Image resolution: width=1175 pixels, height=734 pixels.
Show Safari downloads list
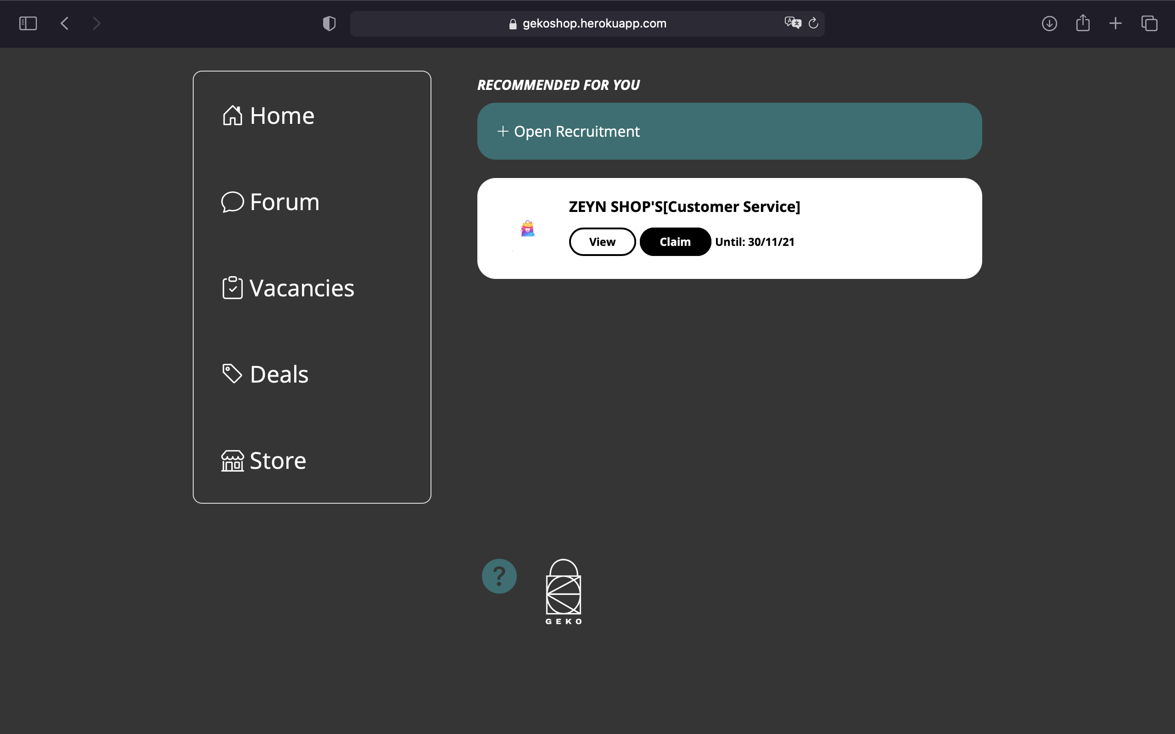(1049, 23)
